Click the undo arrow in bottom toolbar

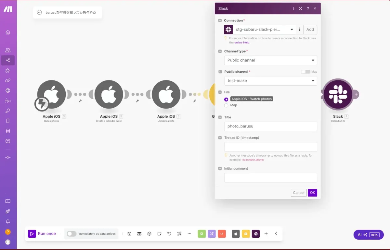point(169,234)
